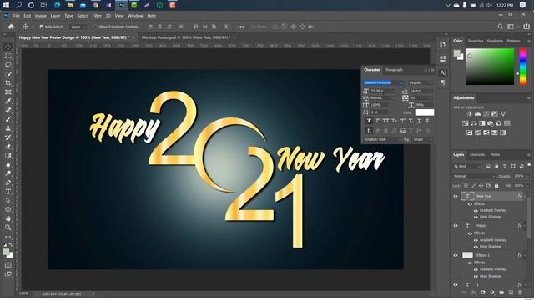Screen dimensions: 534x300
Task: Open the Window menu
Action: (x=135, y=16)
